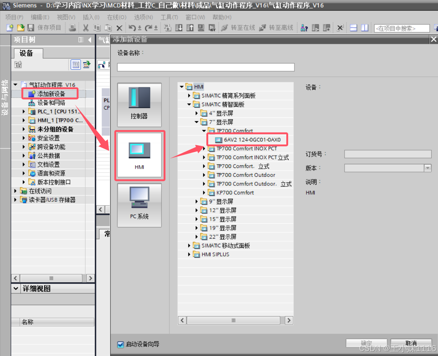Expand the 9'' 显示屏 folder
Image resolution: width=438 pixels, height=356 pixels.
[x=197, y=201]
